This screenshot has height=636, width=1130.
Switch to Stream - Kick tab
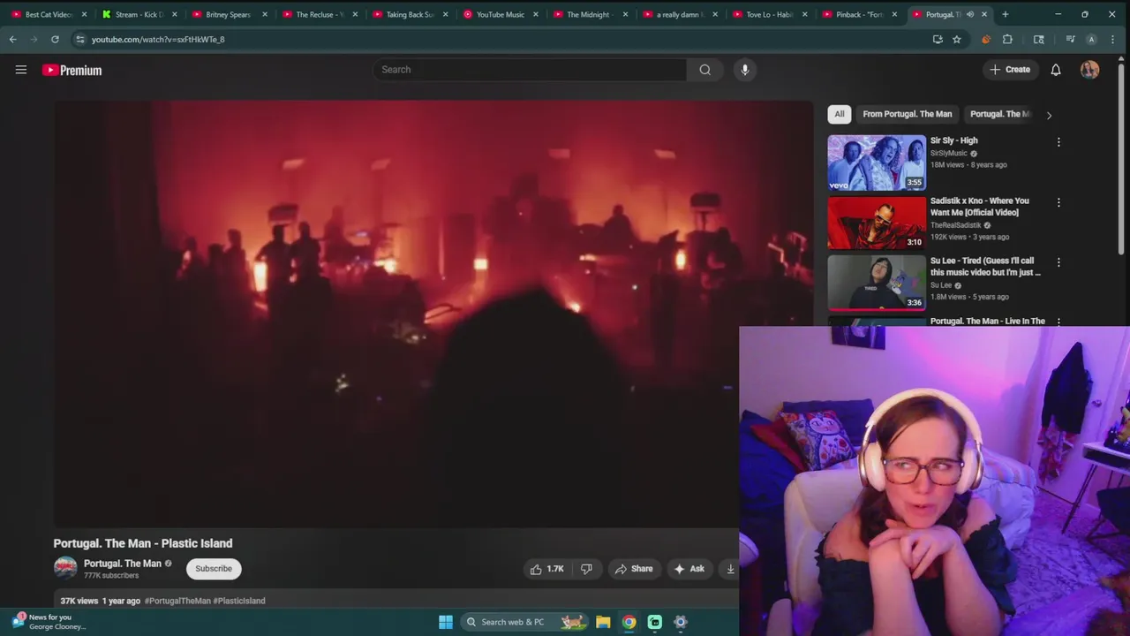139,14
